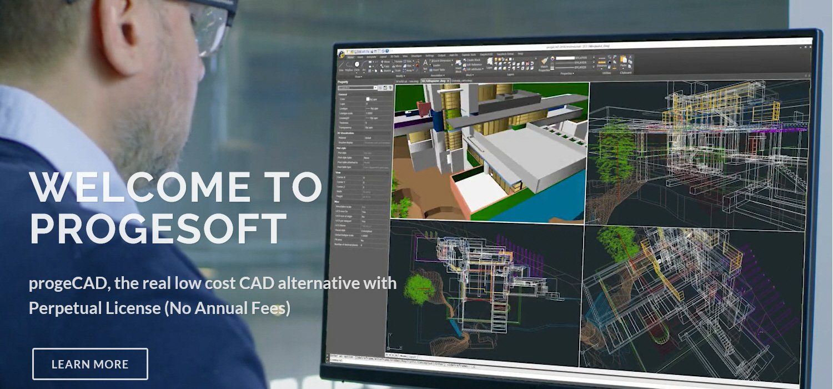Click the Create Block icon
Image resolution: width=833 pixels, height=389 pixels.
465,60
